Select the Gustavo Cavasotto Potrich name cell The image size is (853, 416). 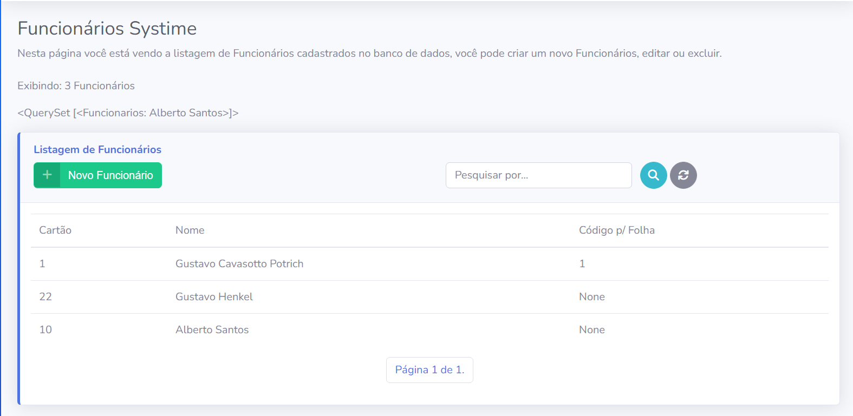pyautogui.click(x=239, y=263)
